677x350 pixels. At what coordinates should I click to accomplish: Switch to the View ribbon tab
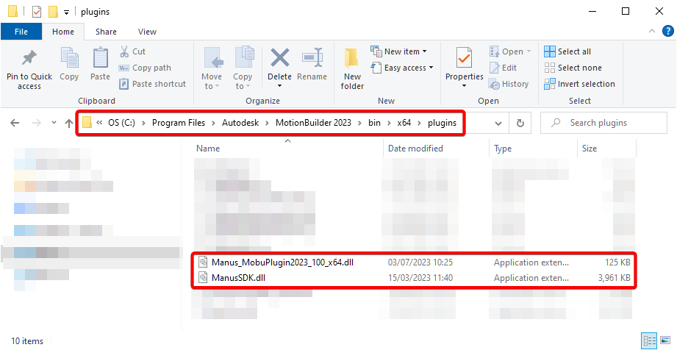(147, 32)
